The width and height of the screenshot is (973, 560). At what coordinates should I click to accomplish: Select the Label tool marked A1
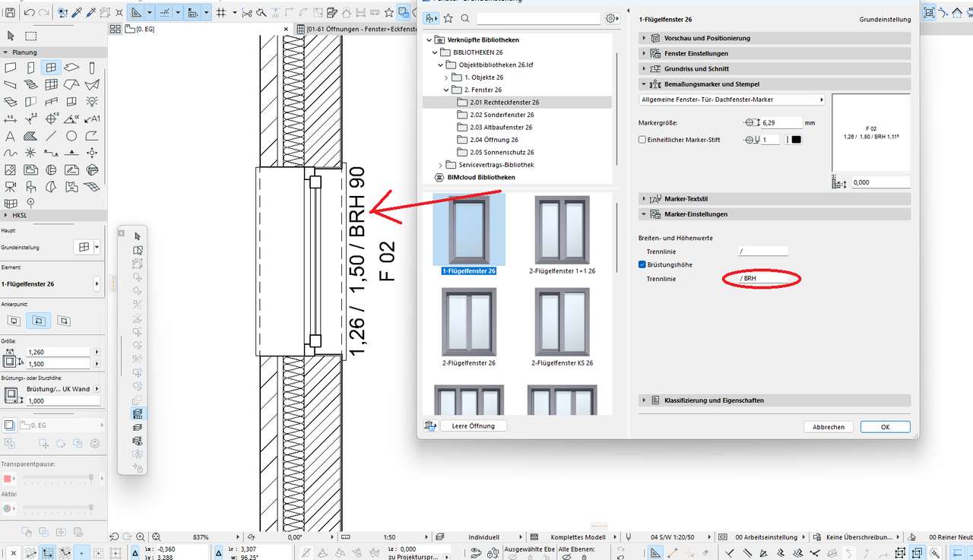(92, 119)
